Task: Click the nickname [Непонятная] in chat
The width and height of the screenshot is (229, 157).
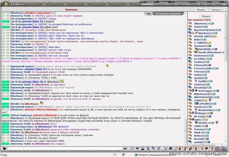Action: coord(19,58)
